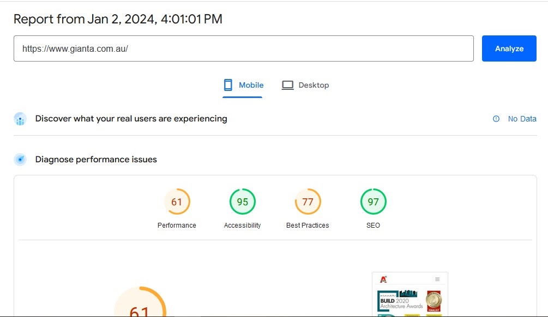The height and width of the screenshot is (317, 548).
Task: Select the Accessibility score gauge 95
Action: [x=243, y=202]
